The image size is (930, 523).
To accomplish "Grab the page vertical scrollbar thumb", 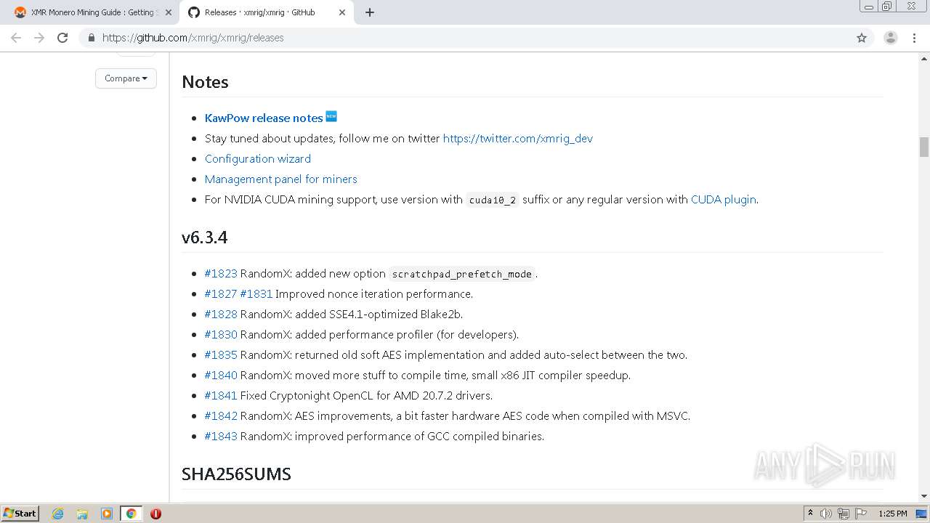I will click(924, 147).
